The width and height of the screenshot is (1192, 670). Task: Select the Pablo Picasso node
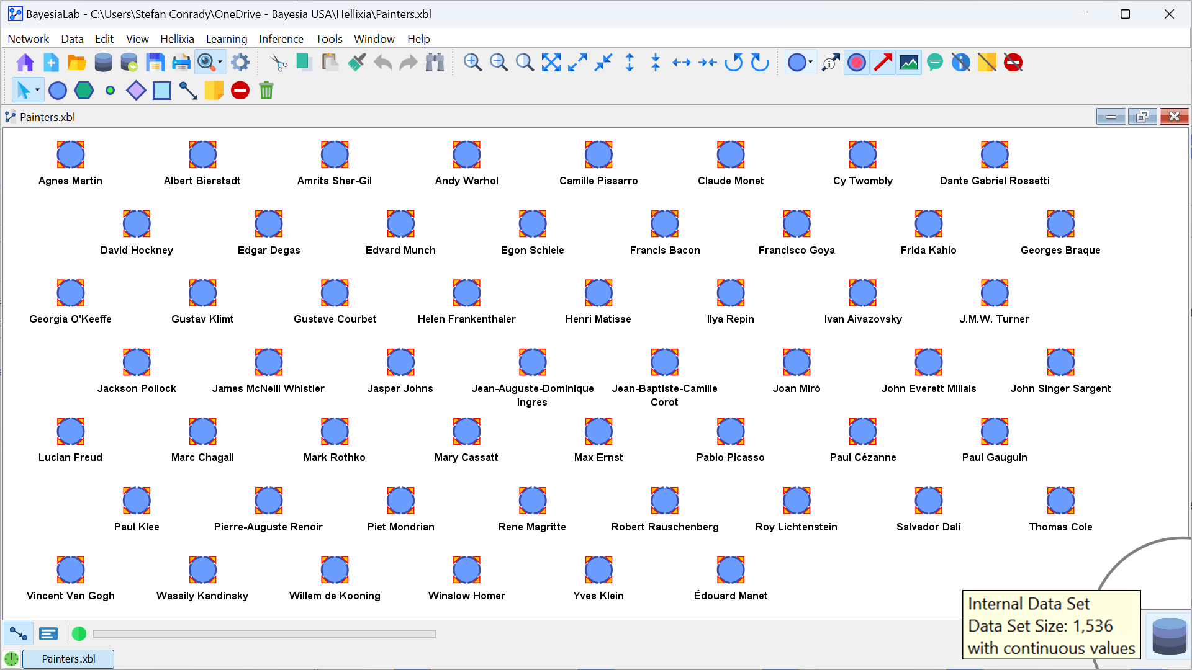(730, 432)
